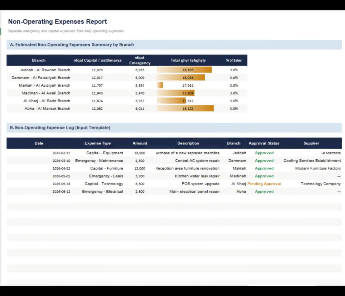Select the amount cell 4,500
Viewport: 345px width, 296px height.
tap(140, 161)
